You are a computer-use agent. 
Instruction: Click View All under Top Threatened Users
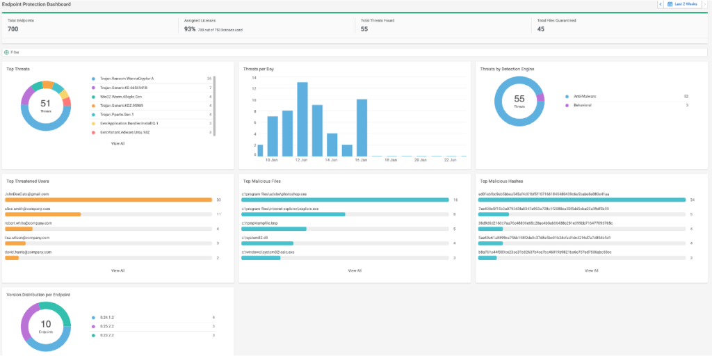coord(118,270)
